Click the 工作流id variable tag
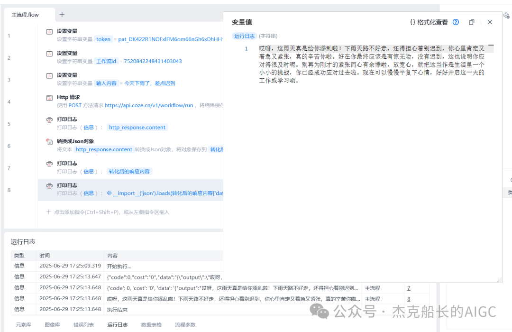The image size is (512, 332). point(106,61)
